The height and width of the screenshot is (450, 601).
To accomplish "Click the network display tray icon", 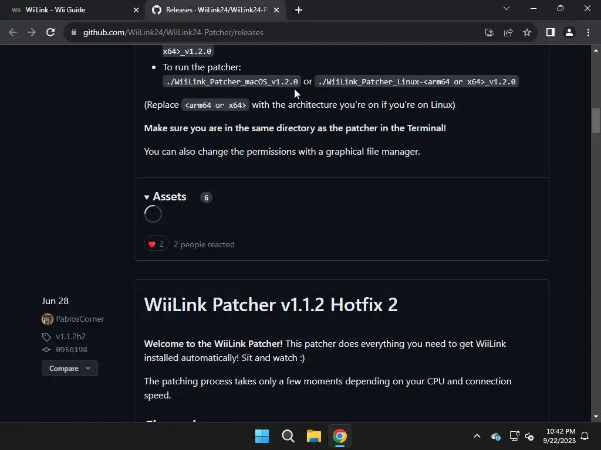I will point(514,436).
